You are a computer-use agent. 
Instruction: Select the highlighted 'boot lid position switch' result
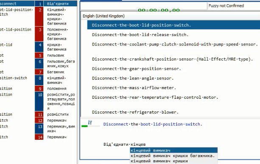173,25
